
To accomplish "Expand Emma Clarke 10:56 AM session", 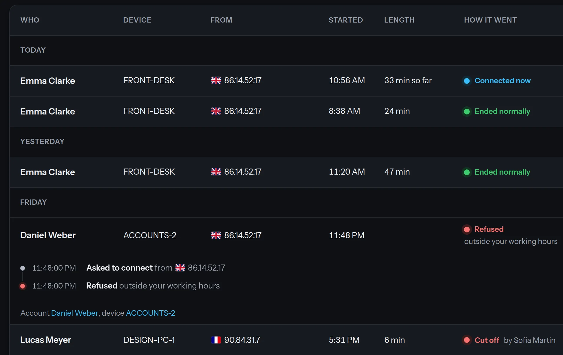I will [286, 81].
